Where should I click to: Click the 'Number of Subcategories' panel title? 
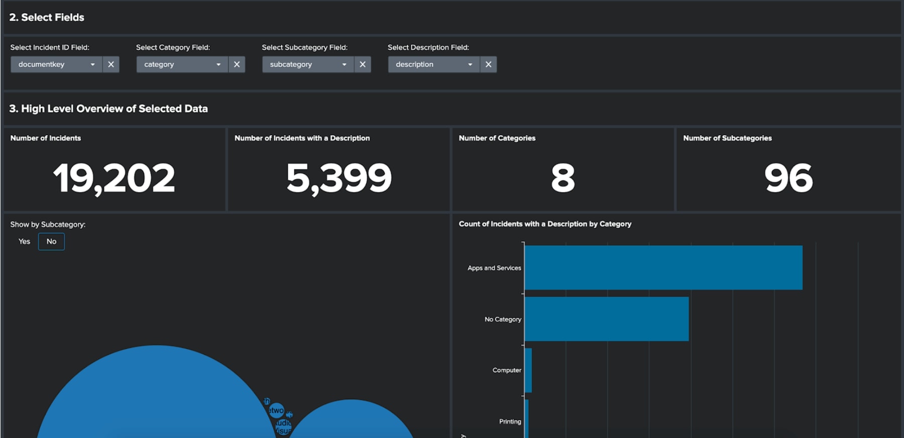tap(727, 138)
